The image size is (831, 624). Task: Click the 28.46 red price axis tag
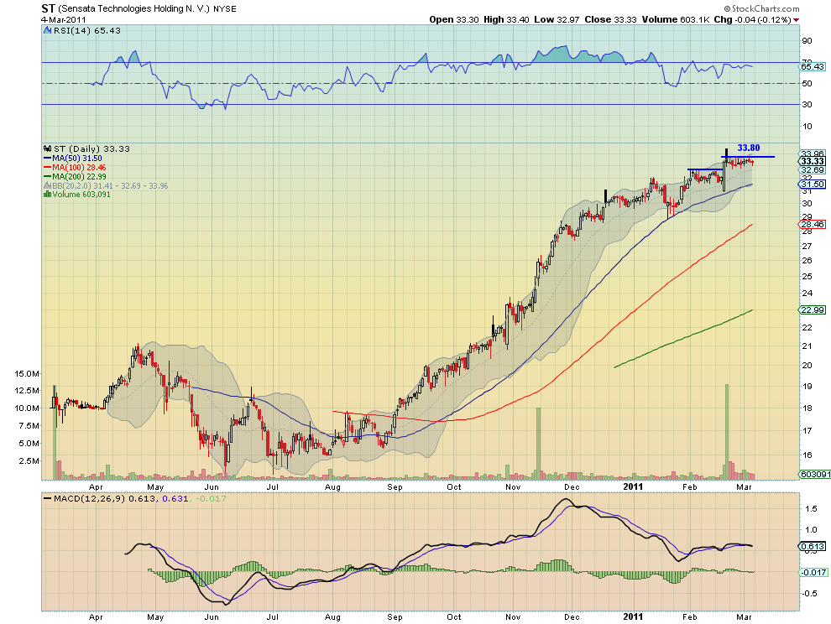point(813,225)
